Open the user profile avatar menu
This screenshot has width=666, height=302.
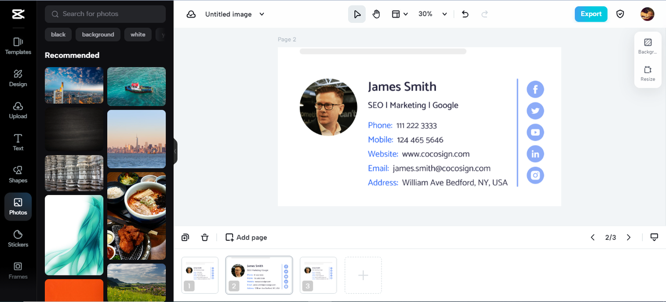647,14
